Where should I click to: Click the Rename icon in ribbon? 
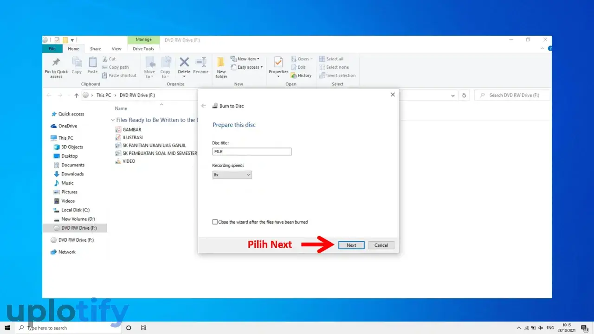click(x=200, y=63)
